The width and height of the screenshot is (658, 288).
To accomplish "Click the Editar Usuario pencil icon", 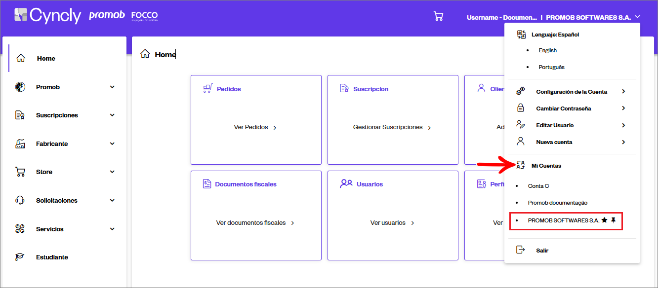I will point(521,125).
